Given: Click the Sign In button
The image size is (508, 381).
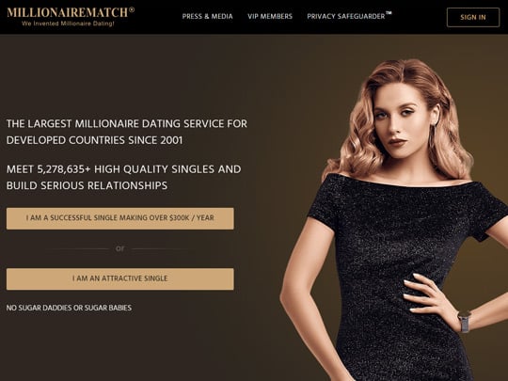Looking at the screenshot, I should tap(473, 17).
